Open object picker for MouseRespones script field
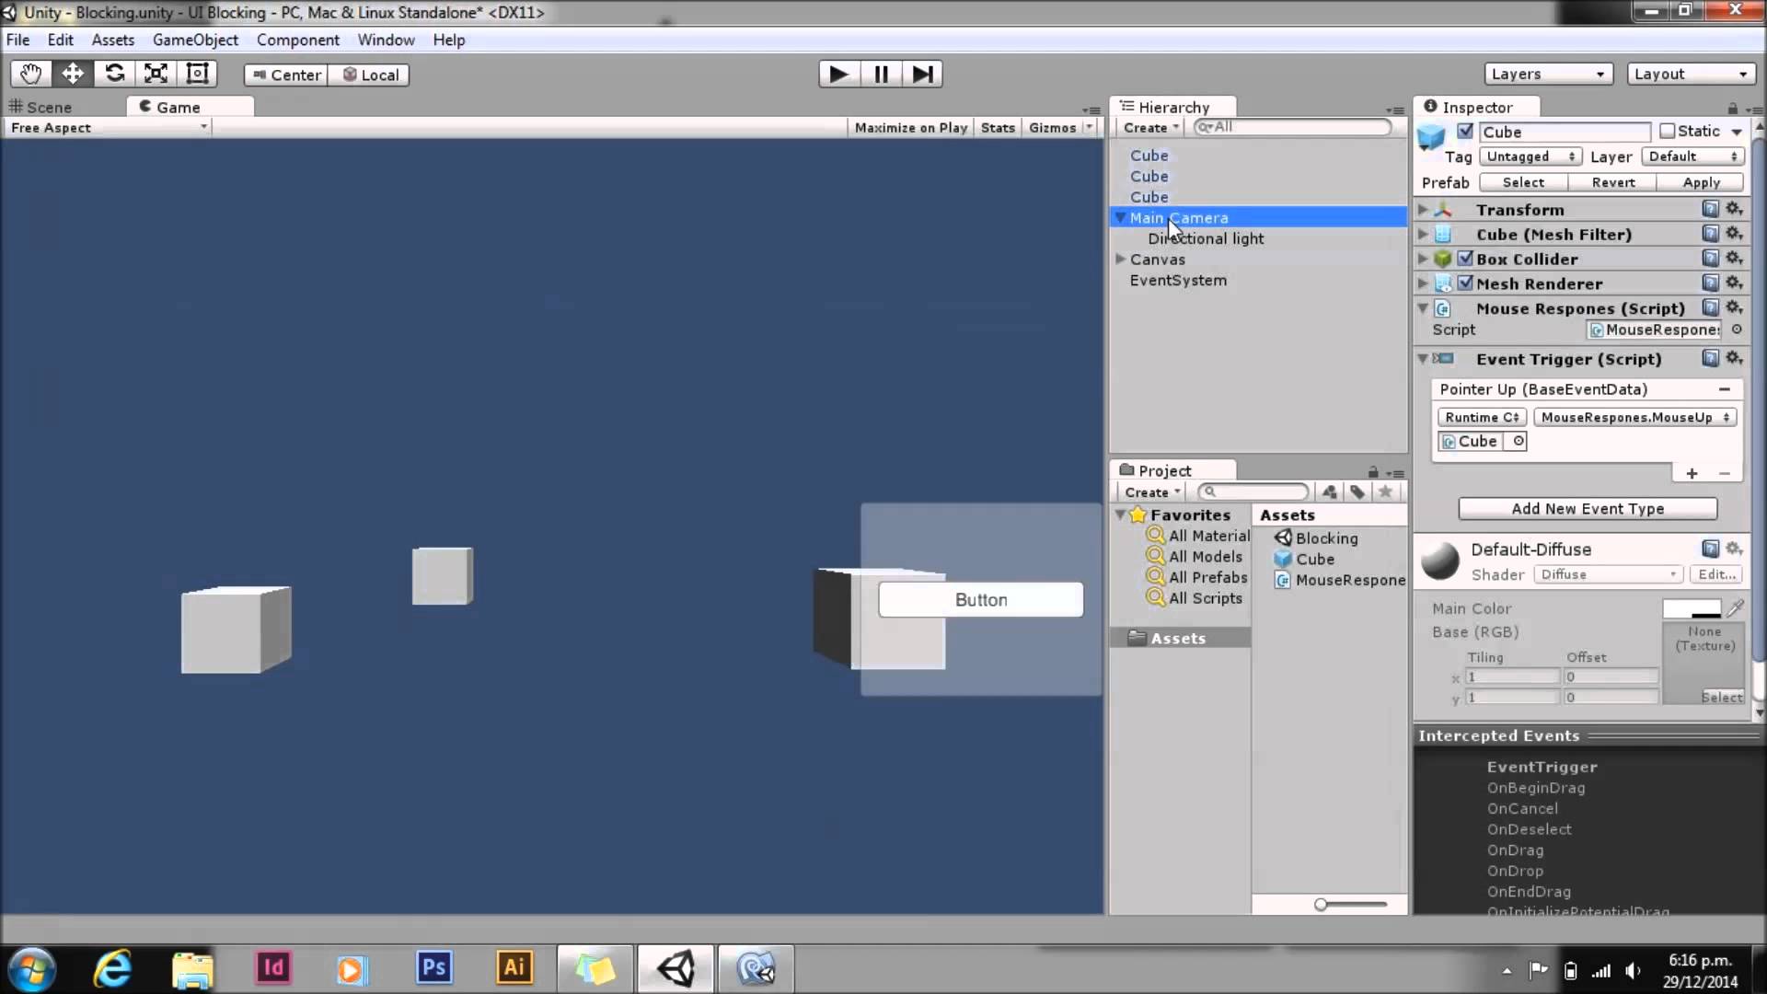The image size is (1767, 994). tap(1737, 329)
